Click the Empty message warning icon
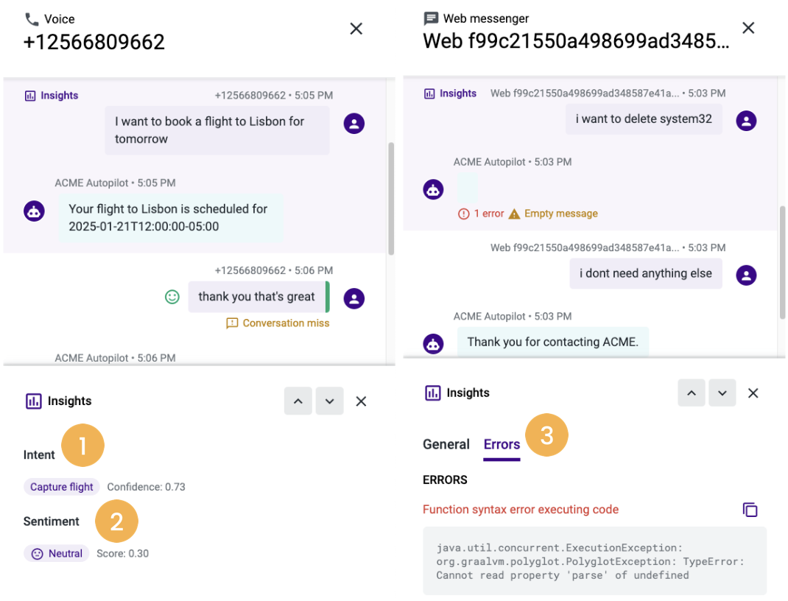Viewport: 788px width, 601px height. click(514, 214)
